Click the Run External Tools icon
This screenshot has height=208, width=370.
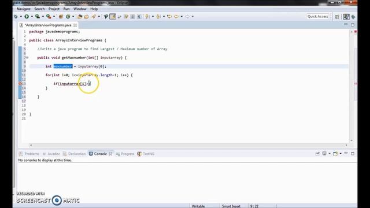coord(49,17)
